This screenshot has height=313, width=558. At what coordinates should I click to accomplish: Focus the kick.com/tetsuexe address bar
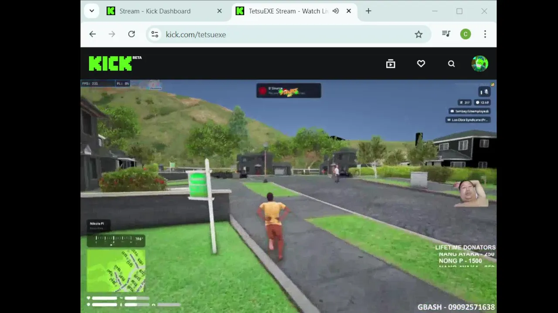288,34
